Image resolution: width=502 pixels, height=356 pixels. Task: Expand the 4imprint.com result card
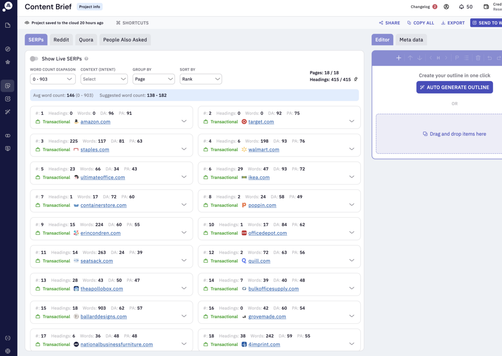[352, 344]
